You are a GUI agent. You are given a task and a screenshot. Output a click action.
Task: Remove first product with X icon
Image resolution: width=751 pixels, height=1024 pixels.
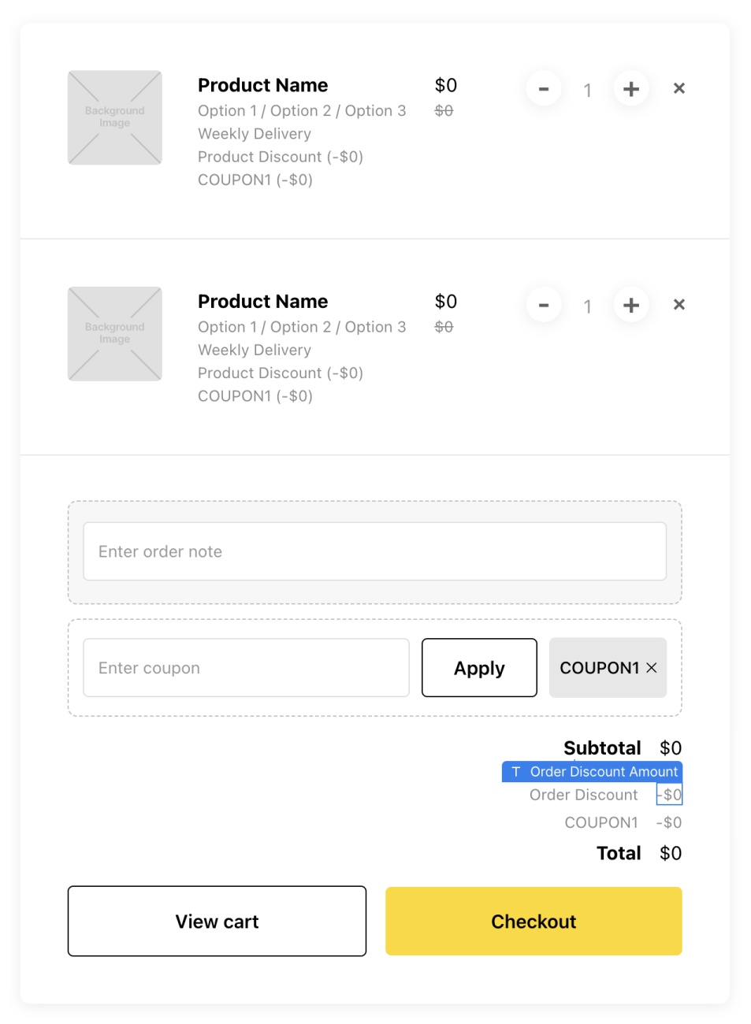pos(679,88)
